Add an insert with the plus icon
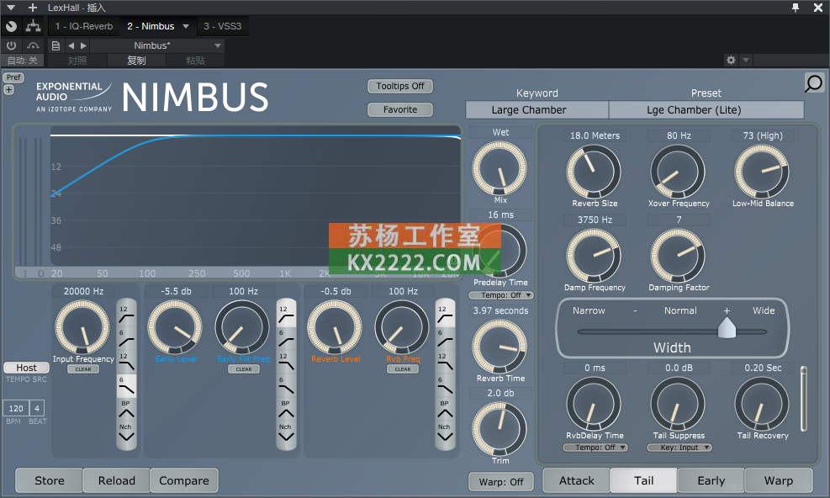Screen dimensions: 830x498 pos(33,8)
